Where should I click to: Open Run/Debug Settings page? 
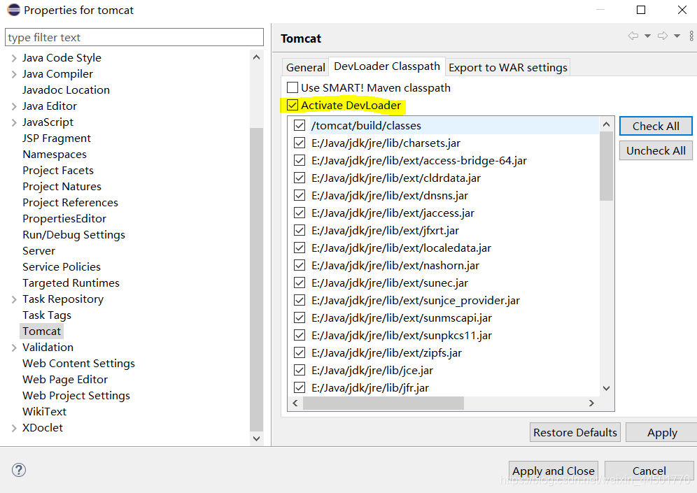[73, 235]
